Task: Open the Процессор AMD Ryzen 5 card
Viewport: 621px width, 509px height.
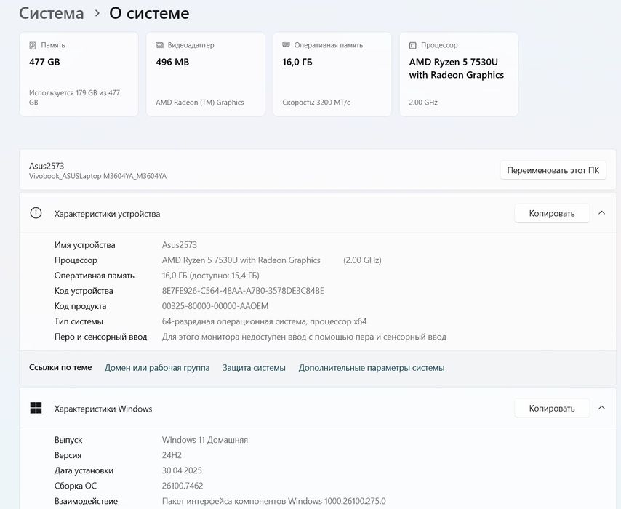Action: tap(459, 74)
